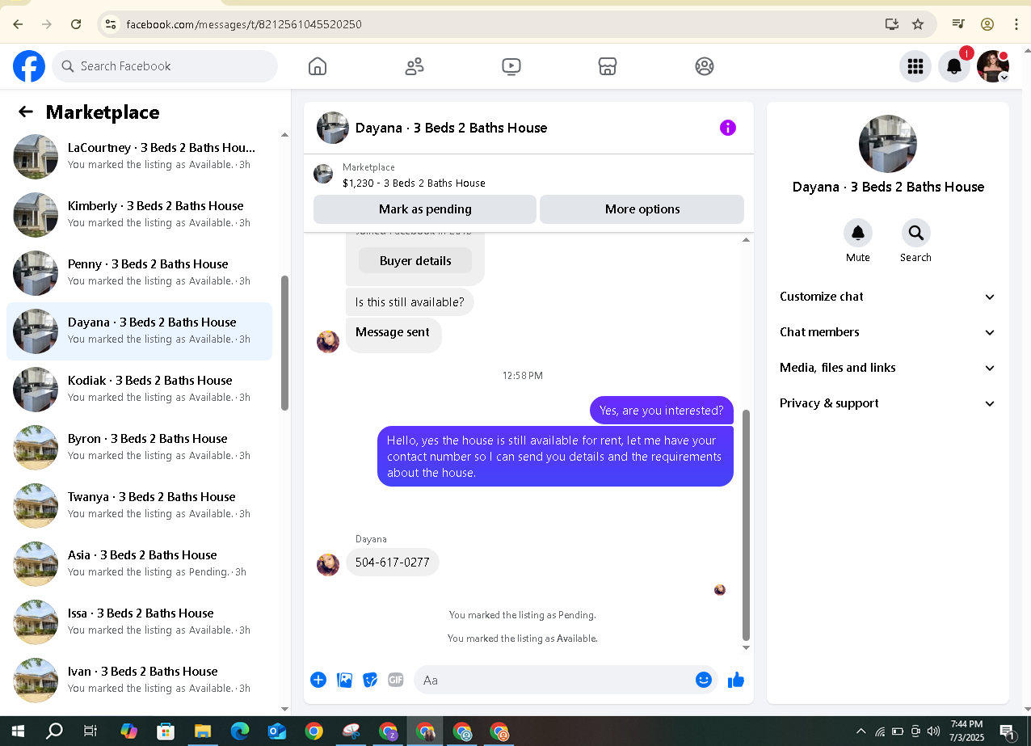Open LaCourtney conversation
The image size is (1031, 746).
coord(139,157)
